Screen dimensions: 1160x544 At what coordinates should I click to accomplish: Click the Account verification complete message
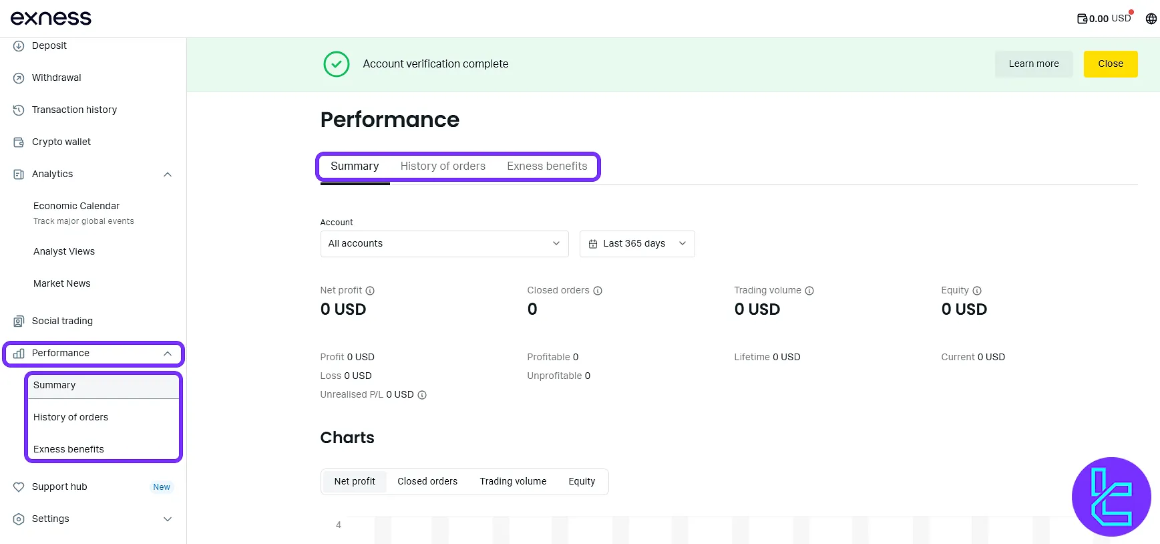point(435,64)
